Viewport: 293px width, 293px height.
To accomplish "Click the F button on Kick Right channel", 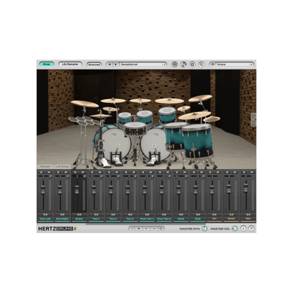I will [x=68, y=176].
